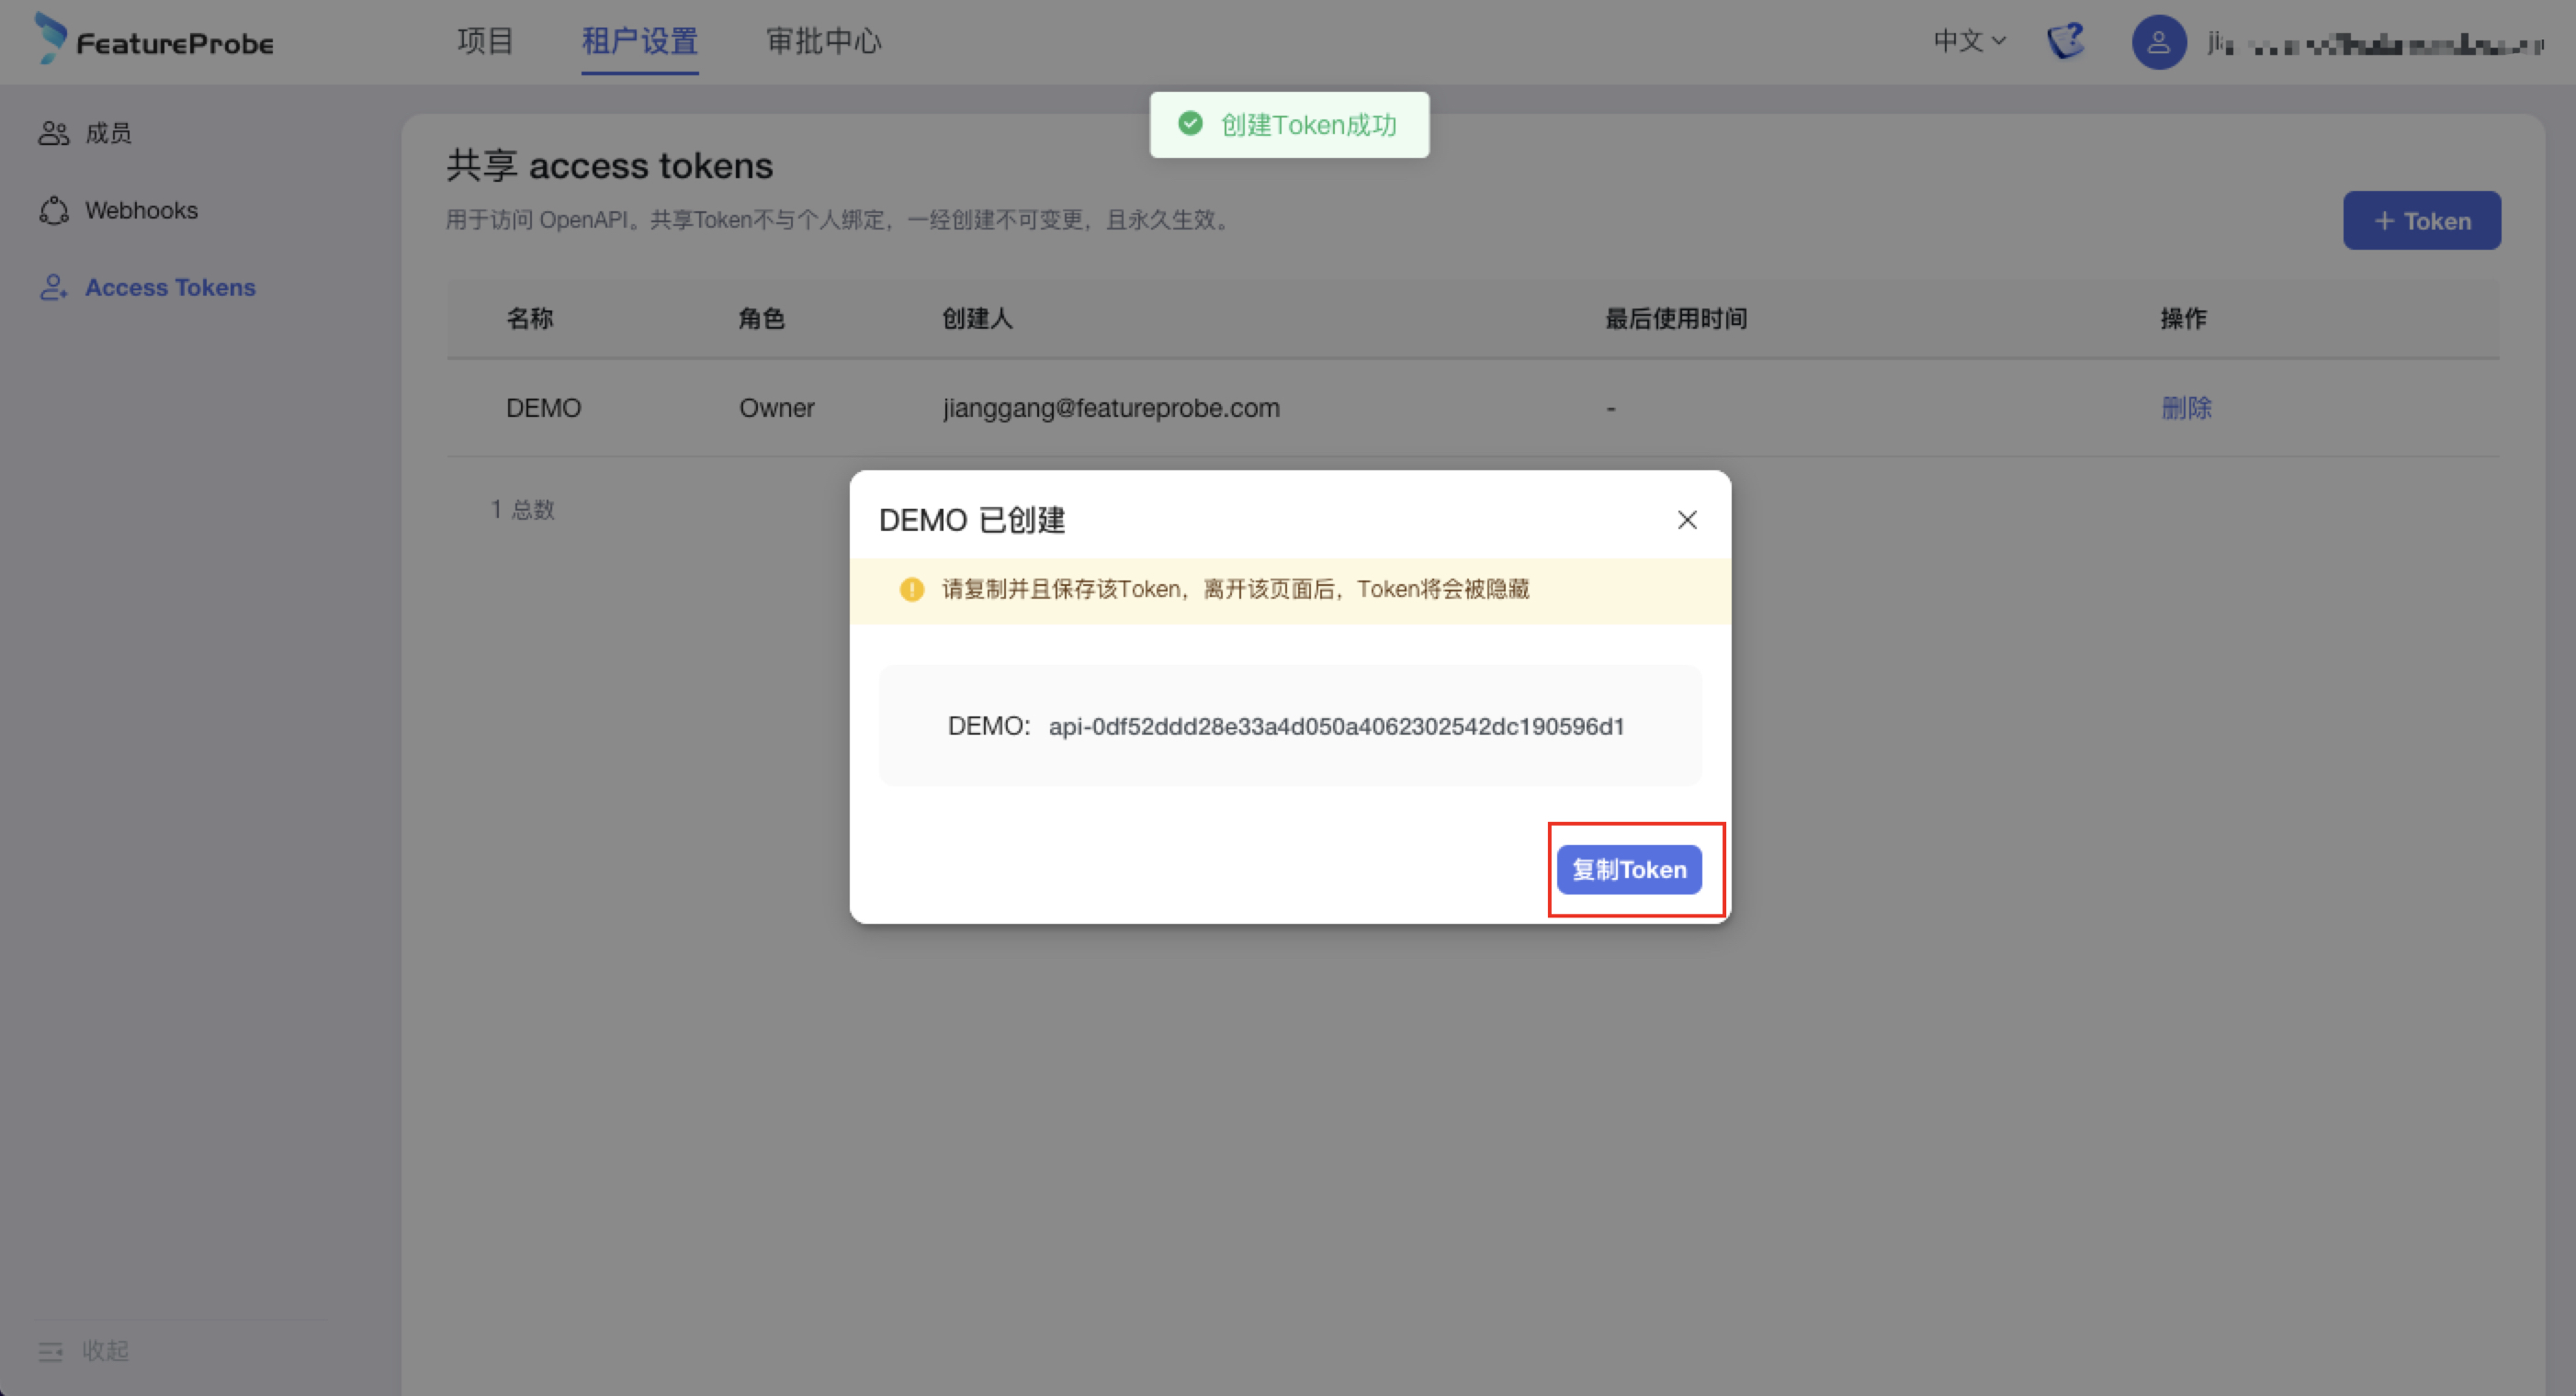Viewport: 2576px width, 1396px height.
Task: Click the user avatar icon
Action: tap(2158, 42)
